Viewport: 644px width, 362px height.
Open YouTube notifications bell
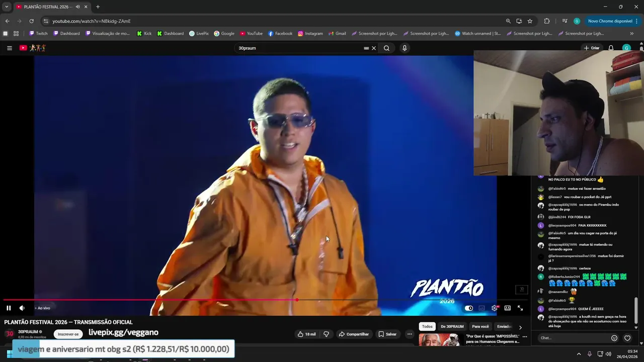[x=611, y=48]
